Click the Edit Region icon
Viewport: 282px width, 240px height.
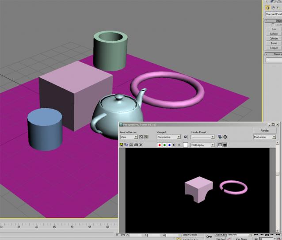pyautogui.click(x=141, y=137)
